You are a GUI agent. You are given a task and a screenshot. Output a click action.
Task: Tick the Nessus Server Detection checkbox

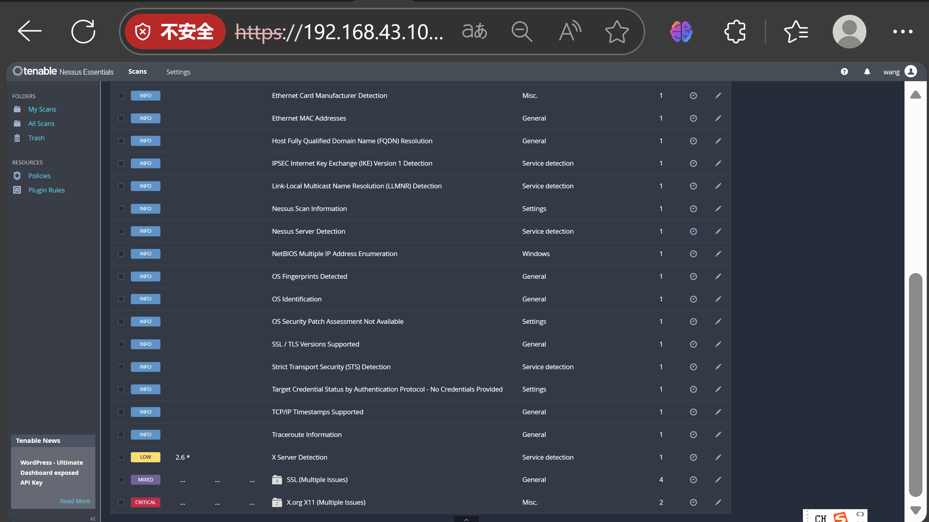[121, 231]
